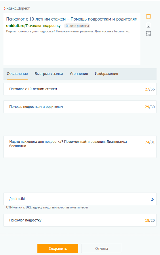Viewport: 160px width, 255px height.
Task: Edit ad text Ищете психолога для подростка
Action: coord(80,147)
